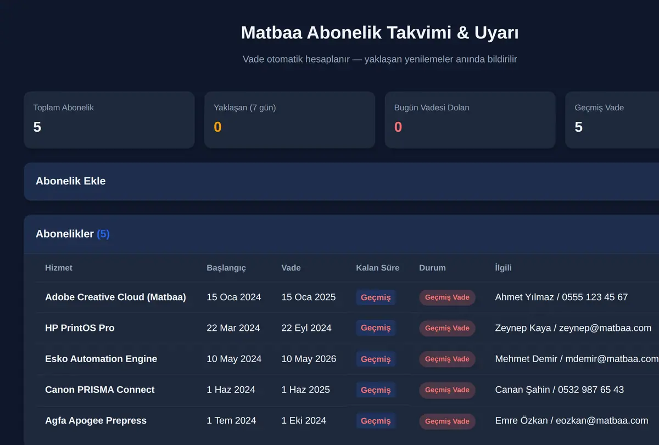
Task: Click Geçmiş remaining-time badge in Canon PRISMA row
Action: pos(376,390)
